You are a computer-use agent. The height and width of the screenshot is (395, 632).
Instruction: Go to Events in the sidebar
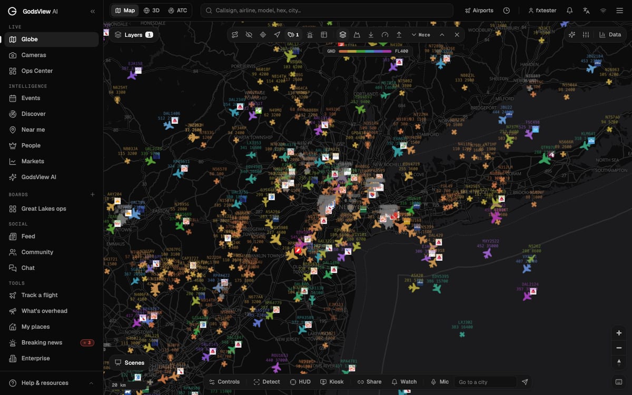coord(52,98)
